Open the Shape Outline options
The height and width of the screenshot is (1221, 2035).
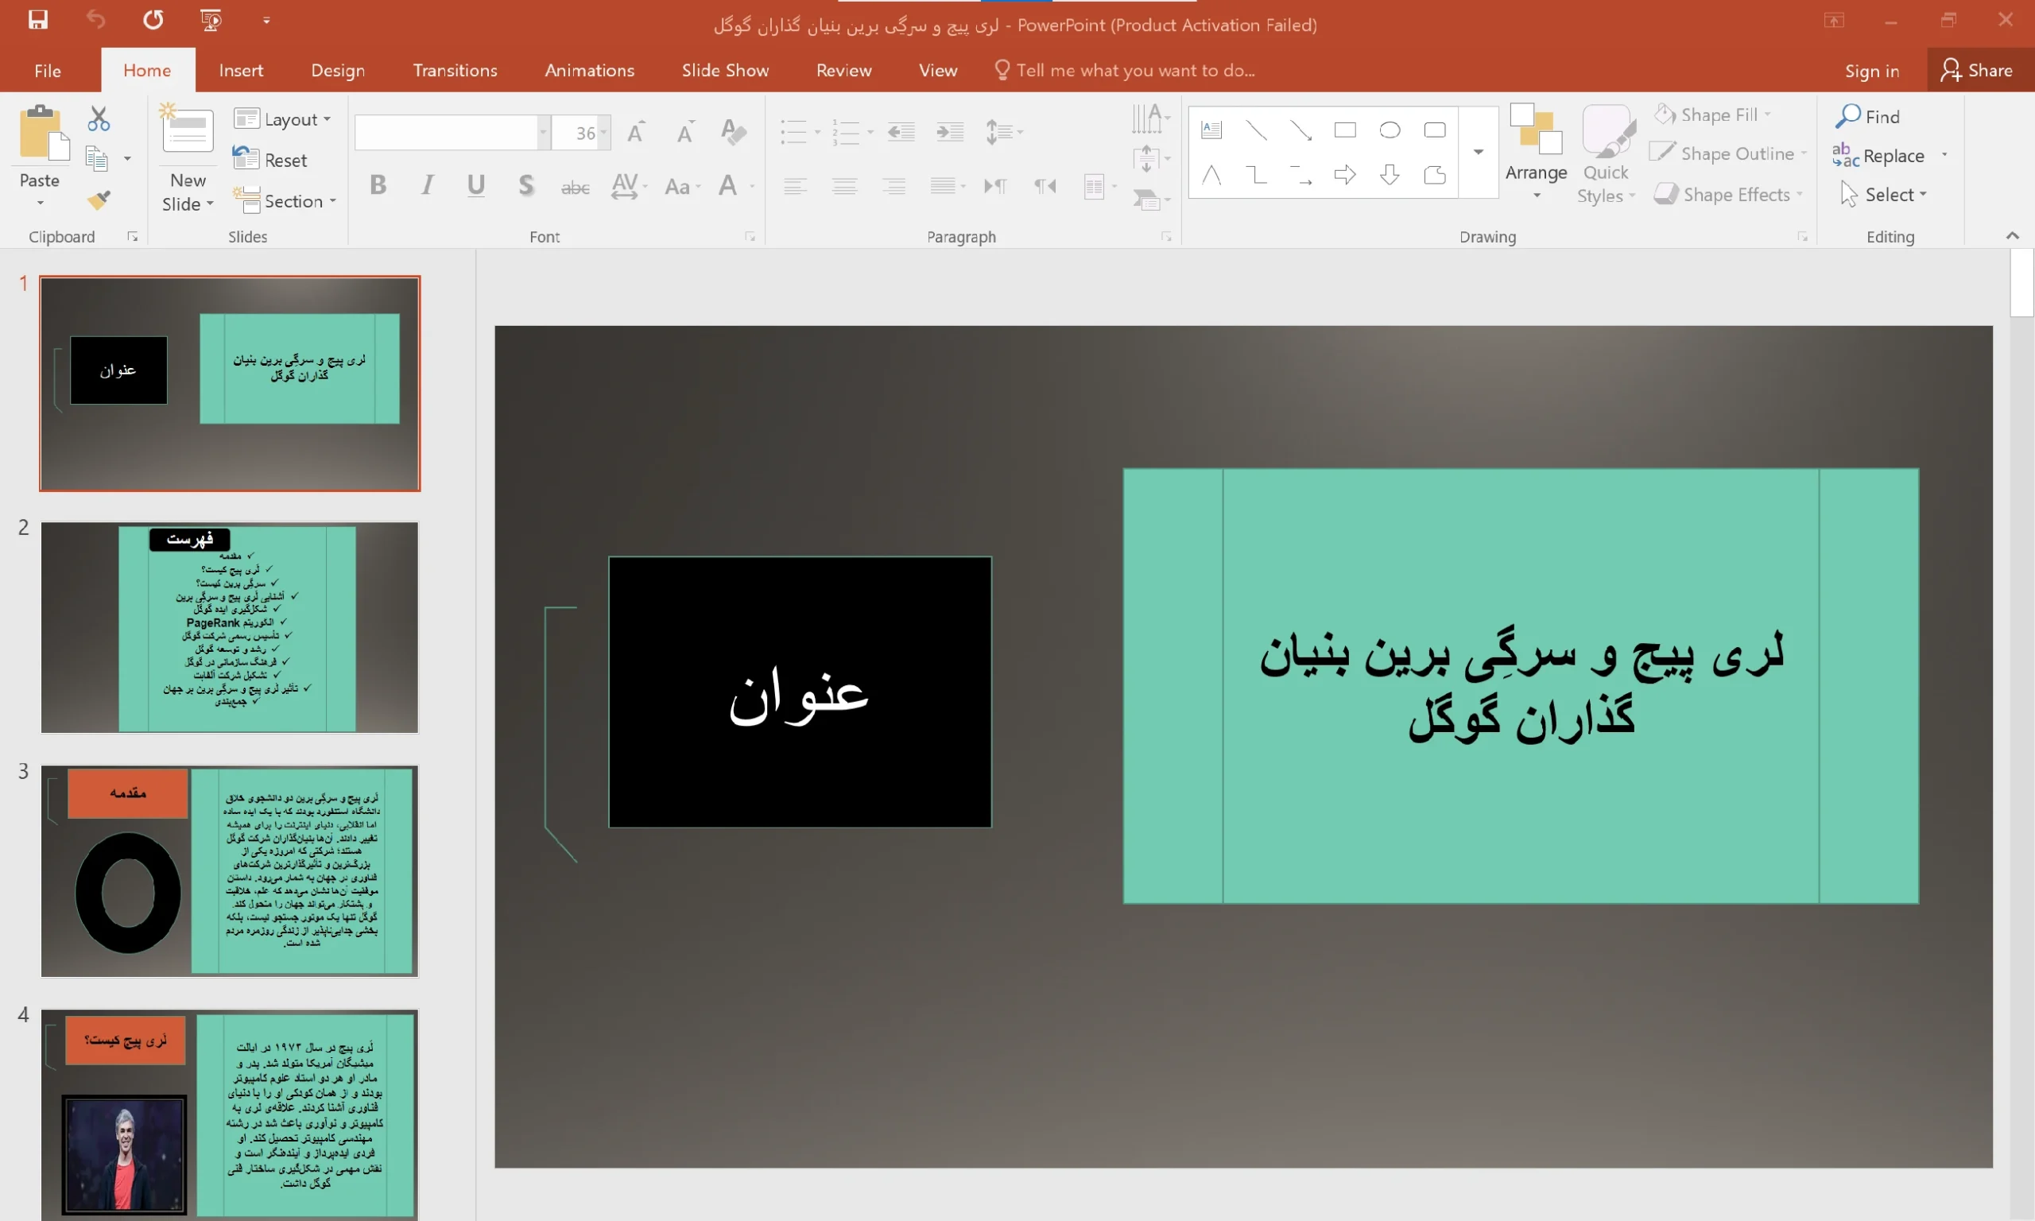[x=1728, y=153]
